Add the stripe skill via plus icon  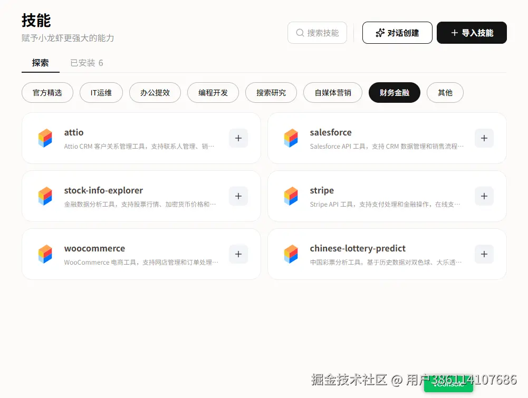pos(484,196)
